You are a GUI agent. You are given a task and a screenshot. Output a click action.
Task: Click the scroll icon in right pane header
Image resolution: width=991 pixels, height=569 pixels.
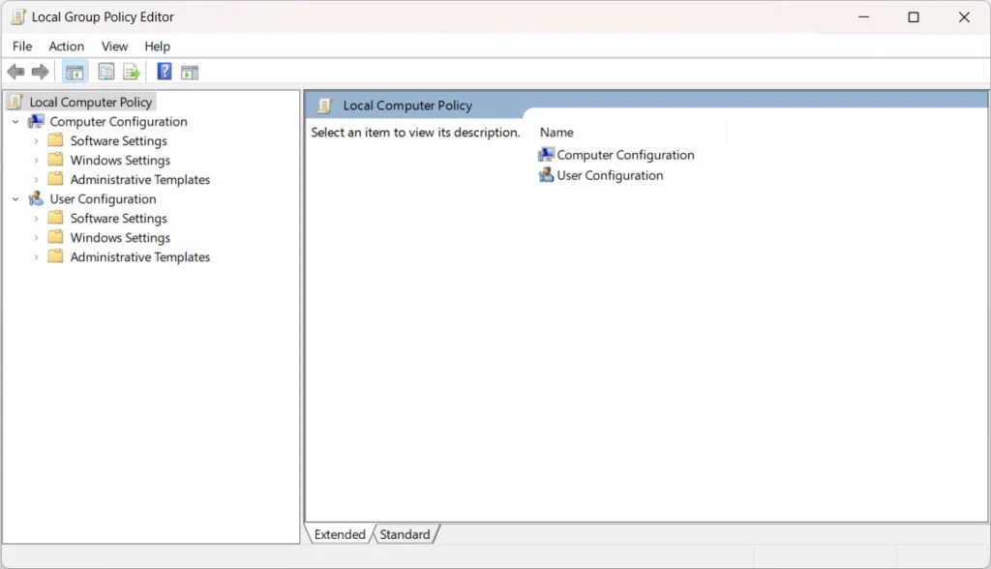[x=324, y=105]
